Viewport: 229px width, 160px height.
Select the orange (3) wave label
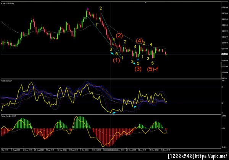point(138,69)
